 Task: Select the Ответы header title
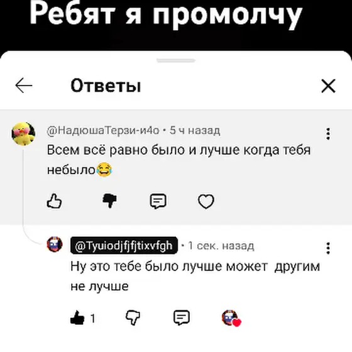pyautogui.click(x=106, y=85)
